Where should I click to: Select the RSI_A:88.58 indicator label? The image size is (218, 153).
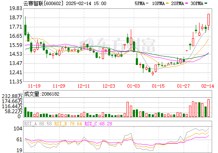[x=38, y=124]
